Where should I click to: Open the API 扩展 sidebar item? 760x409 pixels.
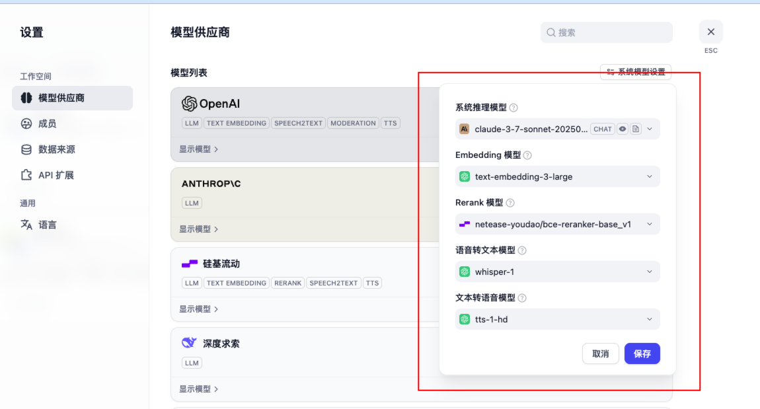click(47, 175)
